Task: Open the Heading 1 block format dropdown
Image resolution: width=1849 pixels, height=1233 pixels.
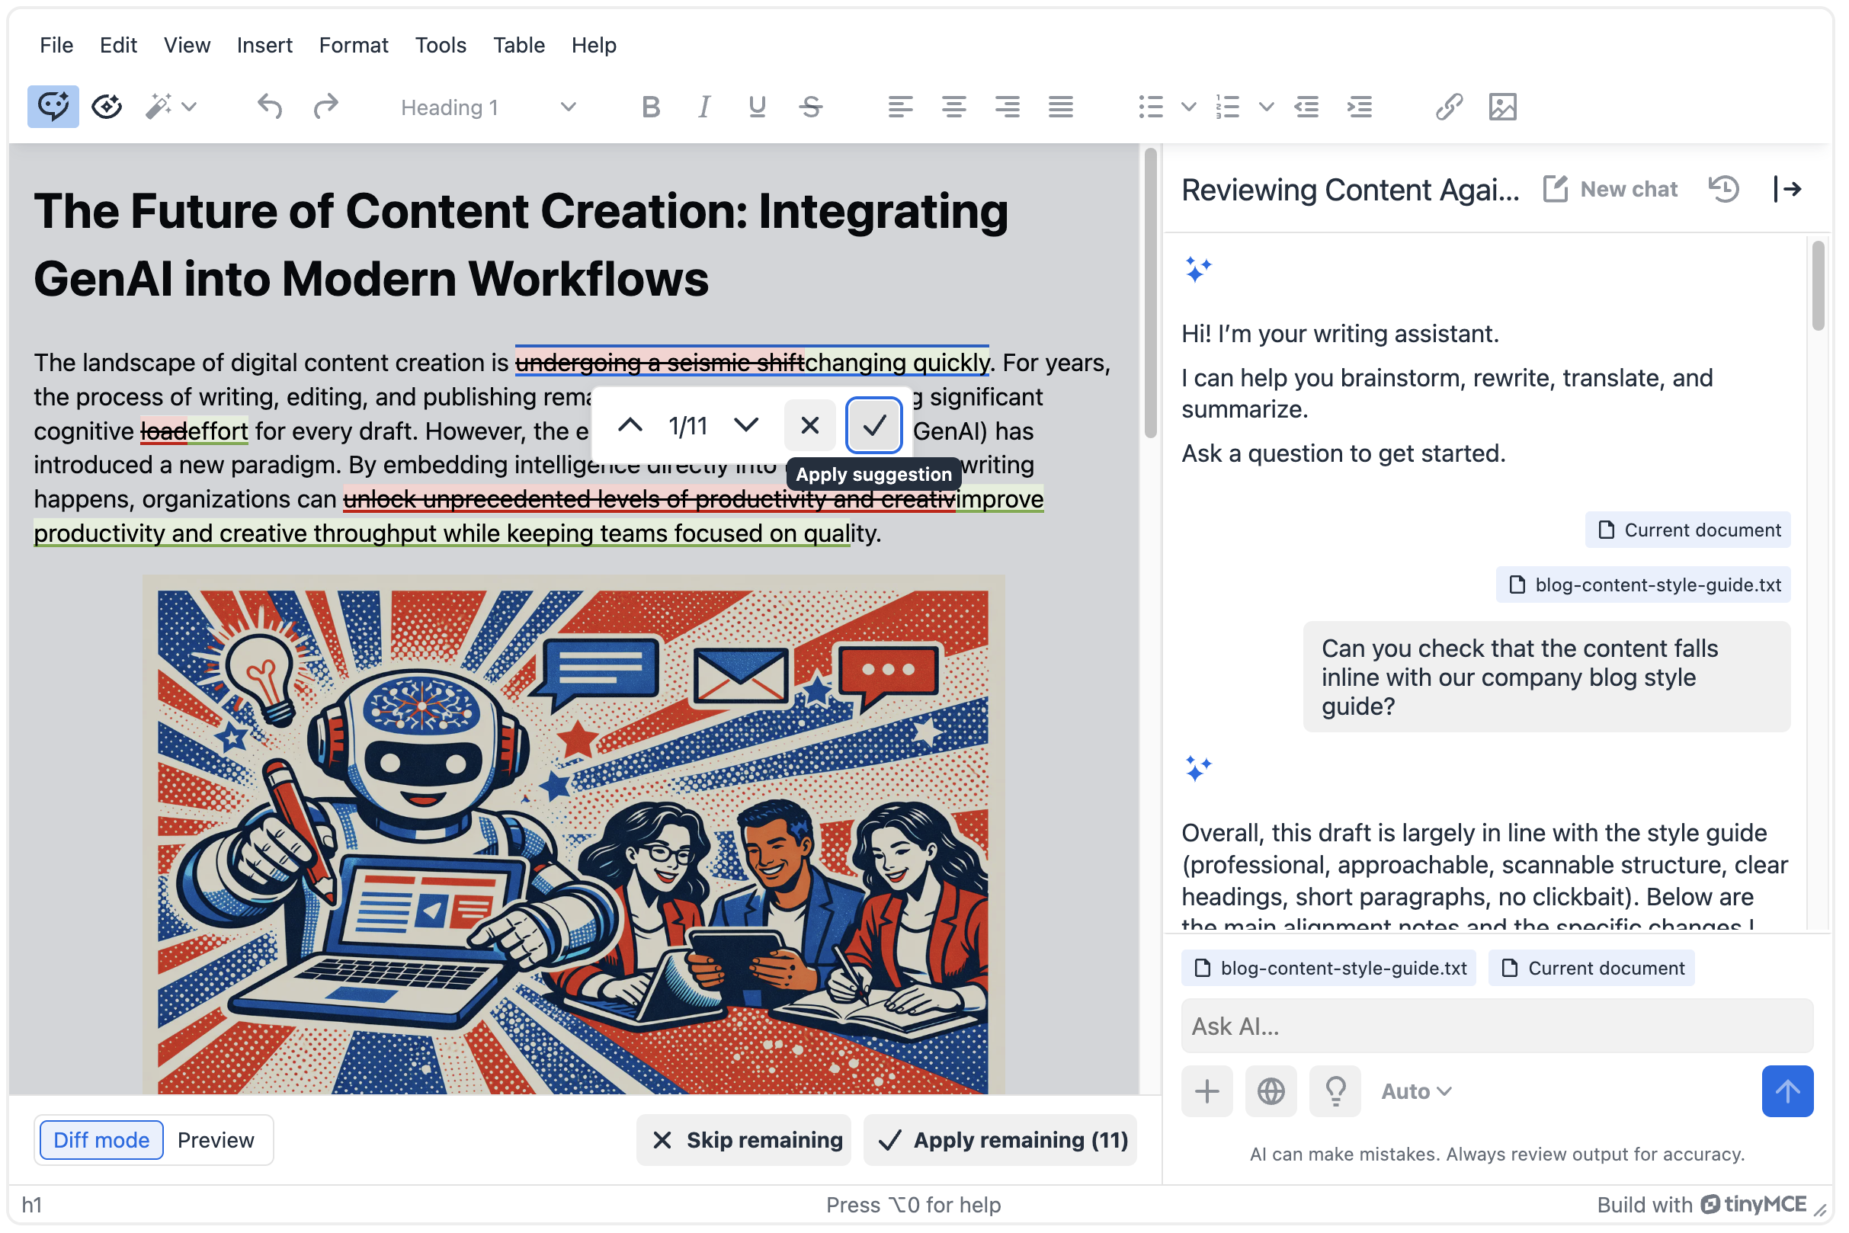Action: pos(488,107)
